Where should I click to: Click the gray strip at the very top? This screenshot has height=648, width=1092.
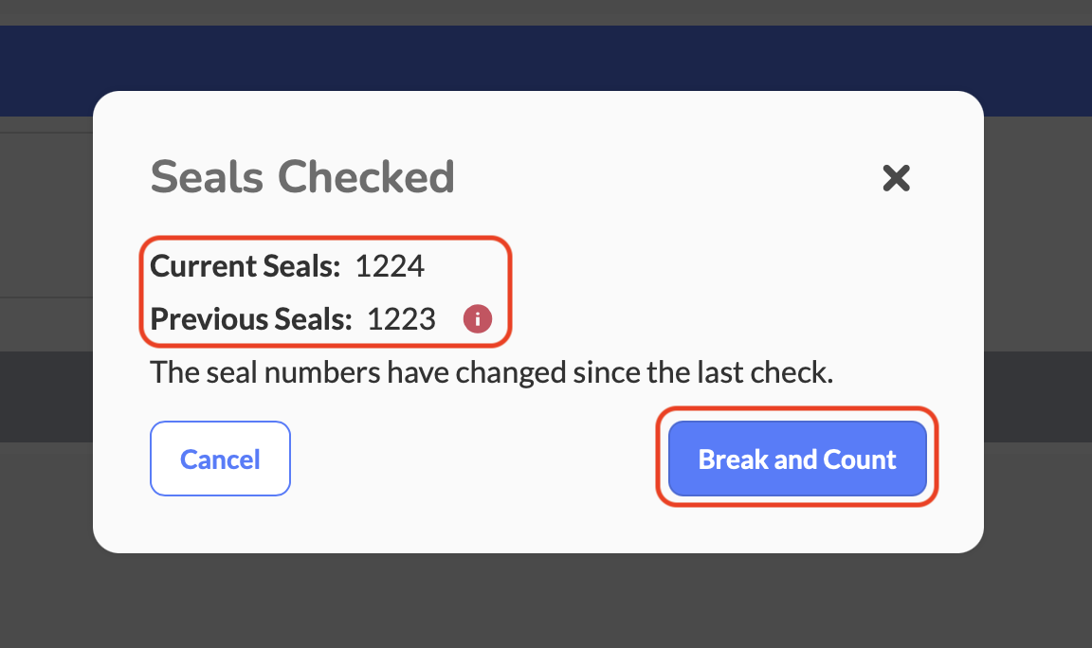[546, 11]
